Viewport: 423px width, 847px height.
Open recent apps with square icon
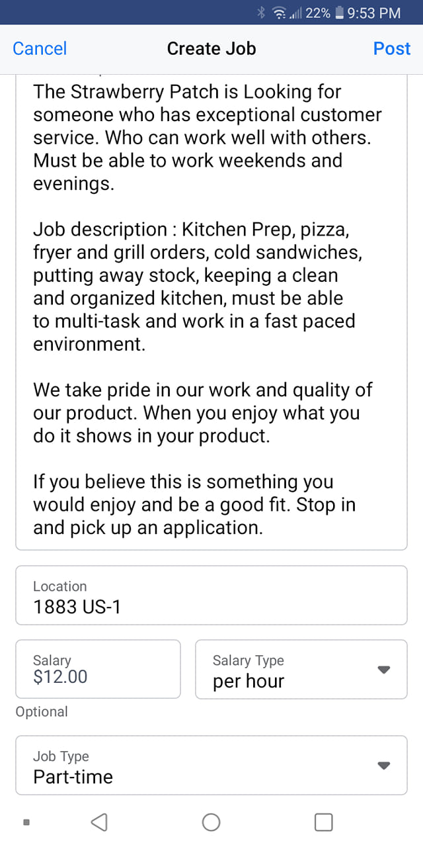pyautogui.click(x=323, y=822)
